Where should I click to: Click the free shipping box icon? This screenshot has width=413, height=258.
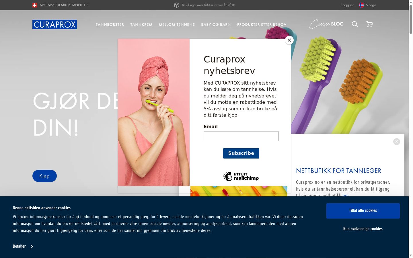tap(177, 5)
